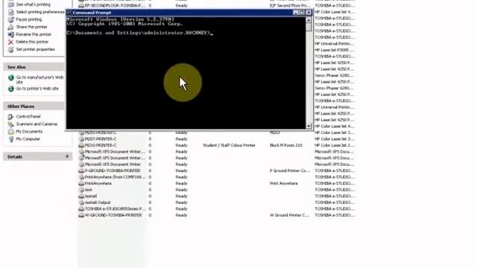477x268 pixels.
Task: Click the 'HP Color LaserJet 2...' model cell
Action: pos(335,145)
